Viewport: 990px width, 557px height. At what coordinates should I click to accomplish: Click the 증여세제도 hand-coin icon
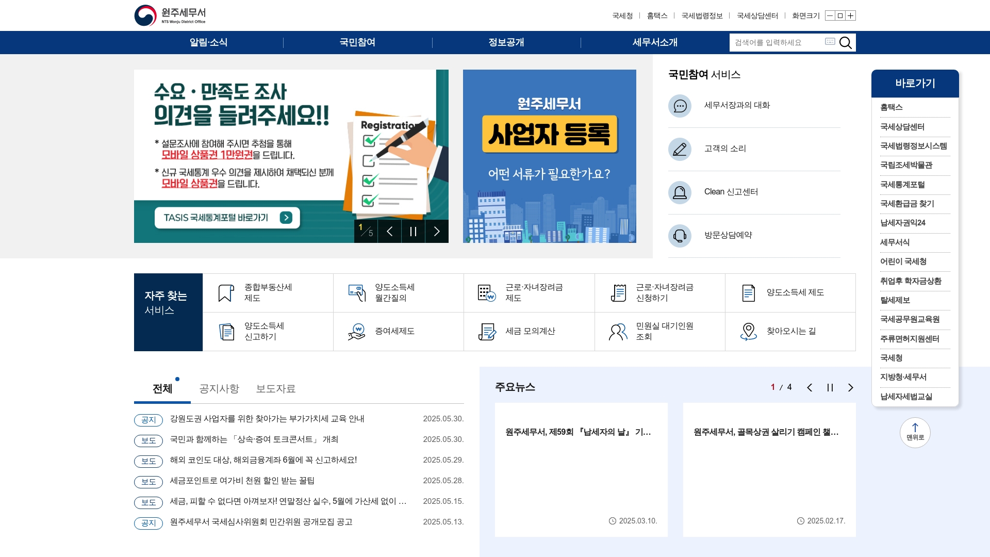[x=356, y=332]
